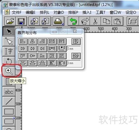Open the 编辑E menu
139x130 pixels.
tap(30, 12)
